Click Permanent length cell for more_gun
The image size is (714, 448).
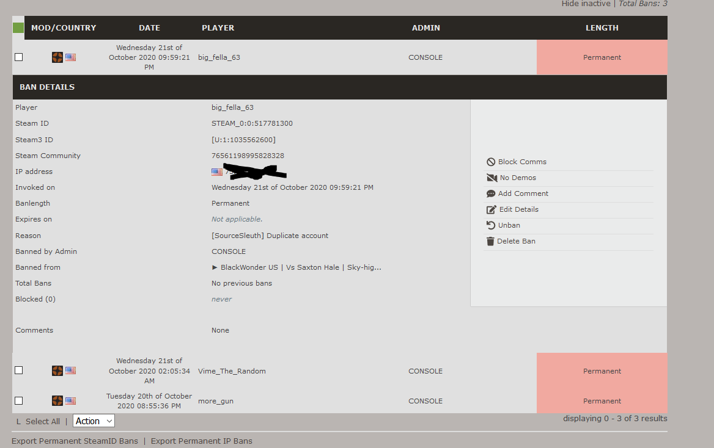click(602, 401)
